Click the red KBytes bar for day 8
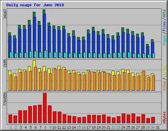Screen dimensions: 168x131 (x=45, y=108)
